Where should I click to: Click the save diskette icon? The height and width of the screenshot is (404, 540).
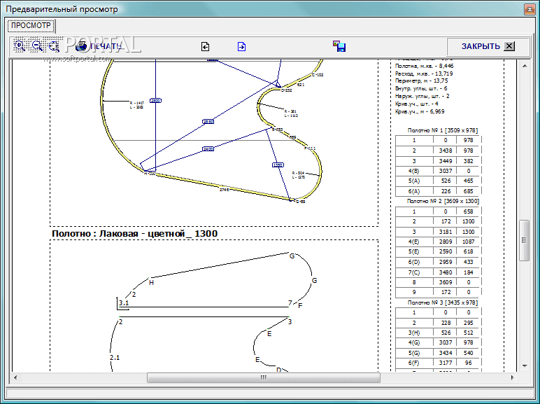coord(340,47)
